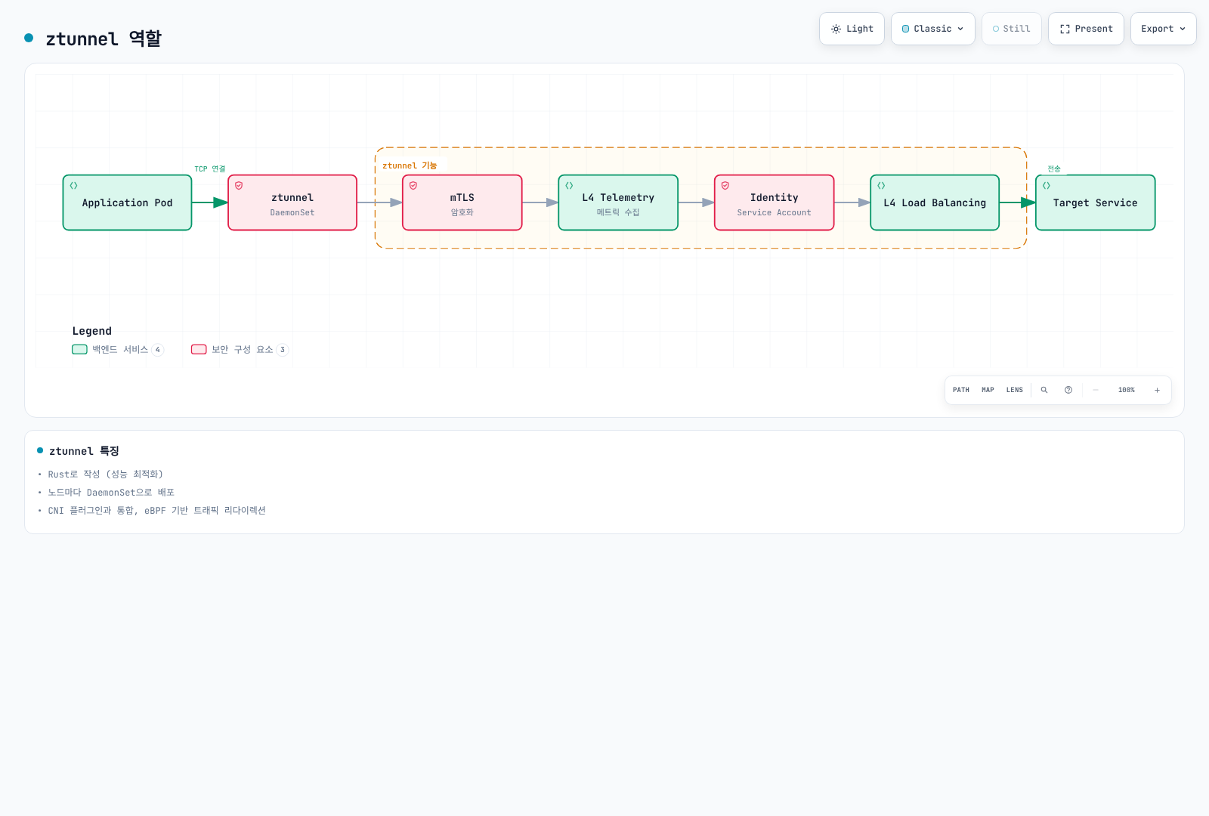Click the shield icon on ztunnel node
This screenshot has height=816, width=1209.
click(239, 185)
